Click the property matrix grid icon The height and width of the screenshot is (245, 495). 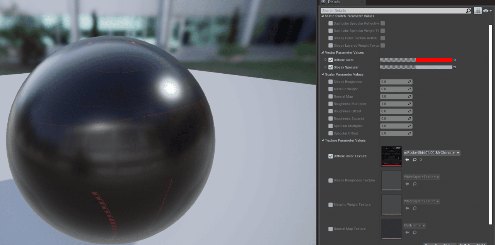point(478,11)
